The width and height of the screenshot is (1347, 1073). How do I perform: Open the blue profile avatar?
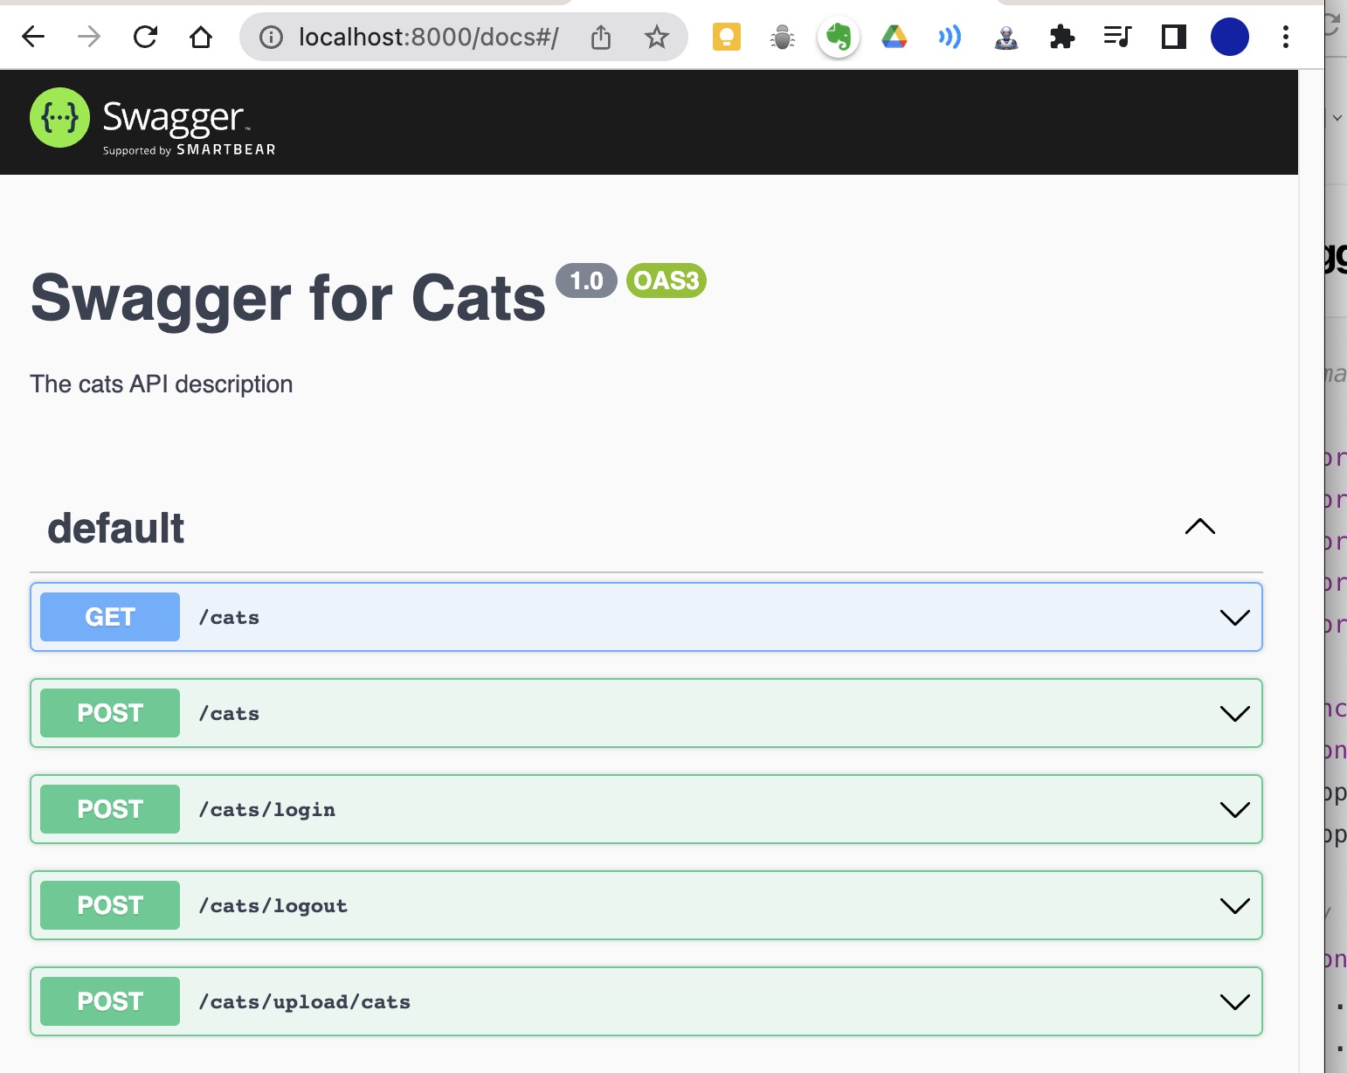(1230, 37)
